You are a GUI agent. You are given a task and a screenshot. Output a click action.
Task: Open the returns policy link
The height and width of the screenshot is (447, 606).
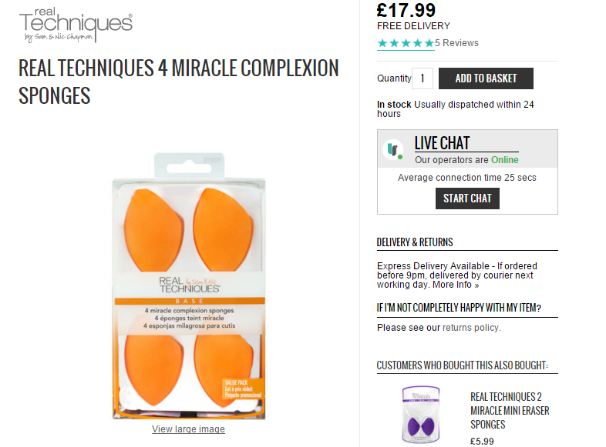471,328
